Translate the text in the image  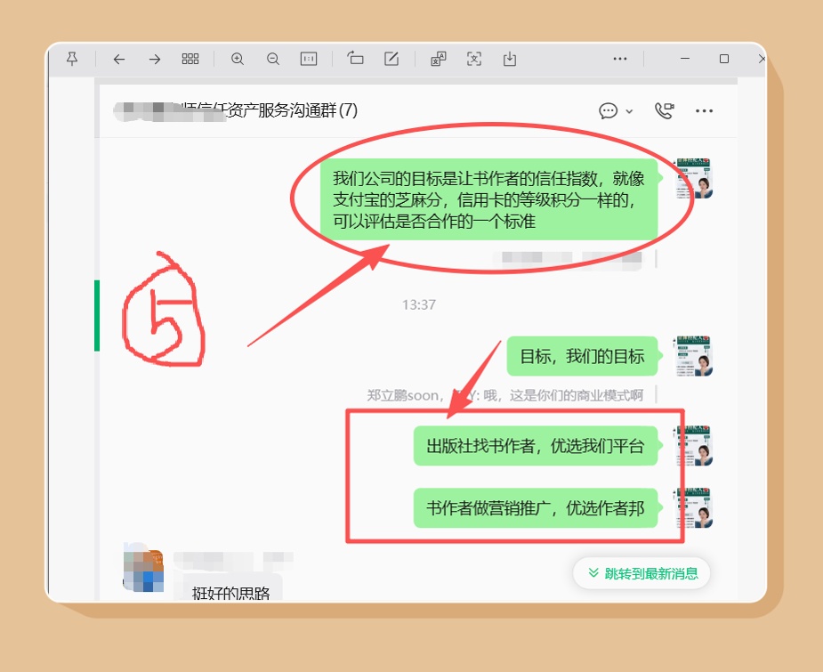click(x=439, y=59)
